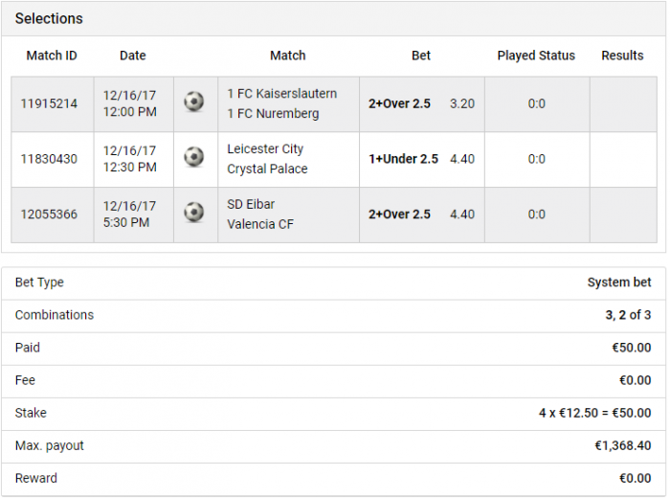This screenshot has height=498, width=670.
Task: Open the Leicester City vs Crystal Palace match
Action: [267, 159]
